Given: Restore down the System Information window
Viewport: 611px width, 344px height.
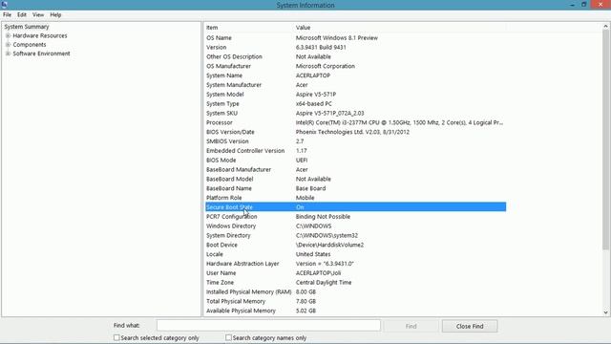Looking at the screenshot, I should click(x=583, y=5).
